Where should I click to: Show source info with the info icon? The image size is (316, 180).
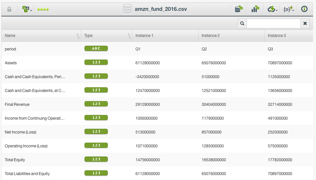tap(304, 9)
